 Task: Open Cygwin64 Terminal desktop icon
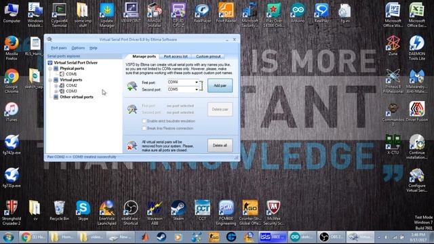(59, 15)
